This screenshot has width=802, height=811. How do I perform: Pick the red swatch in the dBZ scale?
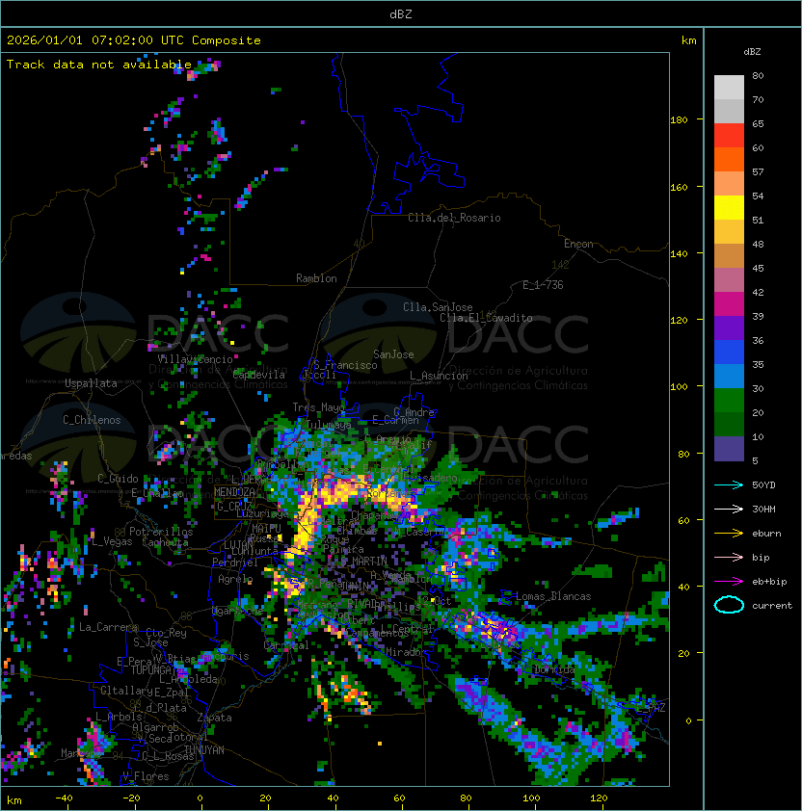729,135
